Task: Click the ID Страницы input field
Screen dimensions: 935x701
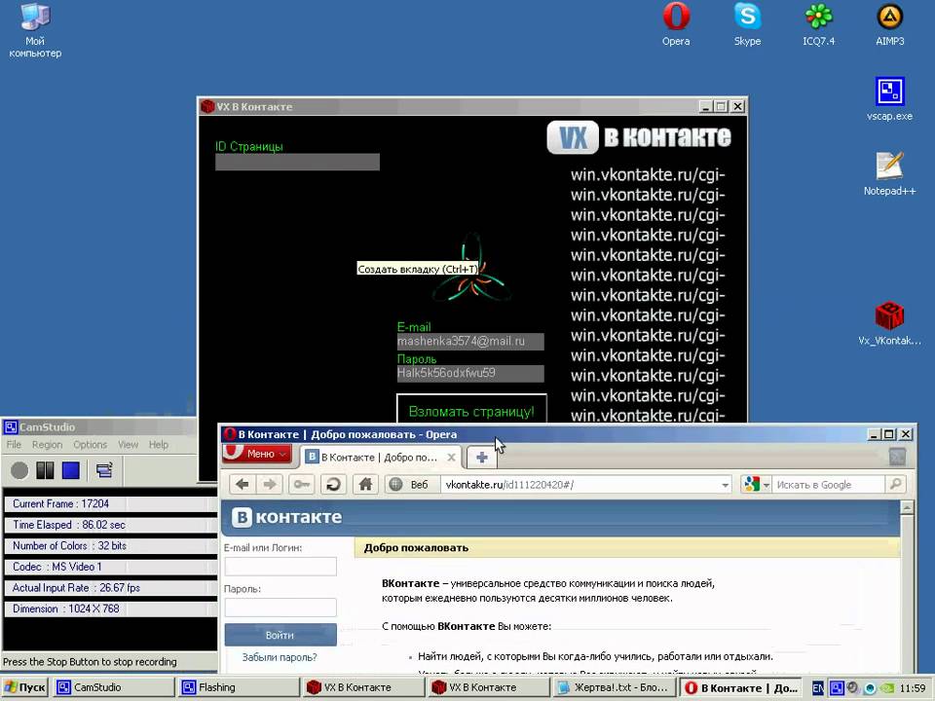Action: 297,163
